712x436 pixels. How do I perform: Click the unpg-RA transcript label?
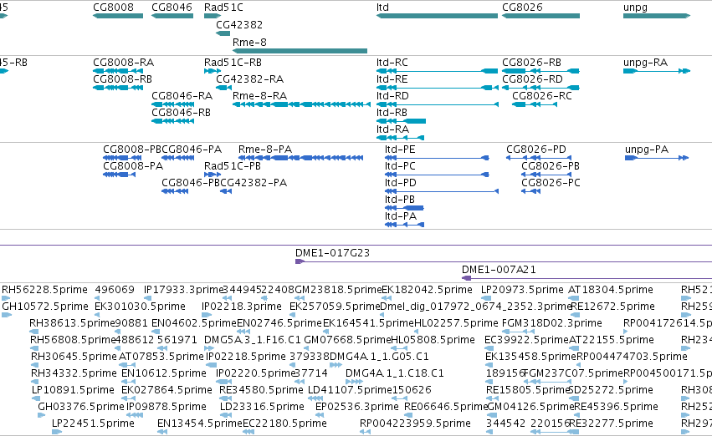[x=646, y=63]
